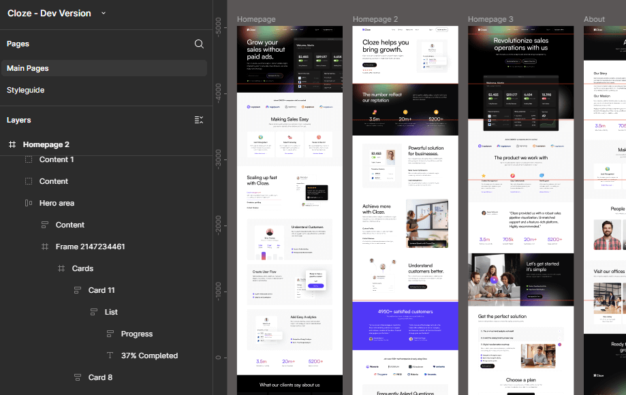
Task: Select the Content layer under Hero area
Action: pyautogui.click(x=70, y=225)
